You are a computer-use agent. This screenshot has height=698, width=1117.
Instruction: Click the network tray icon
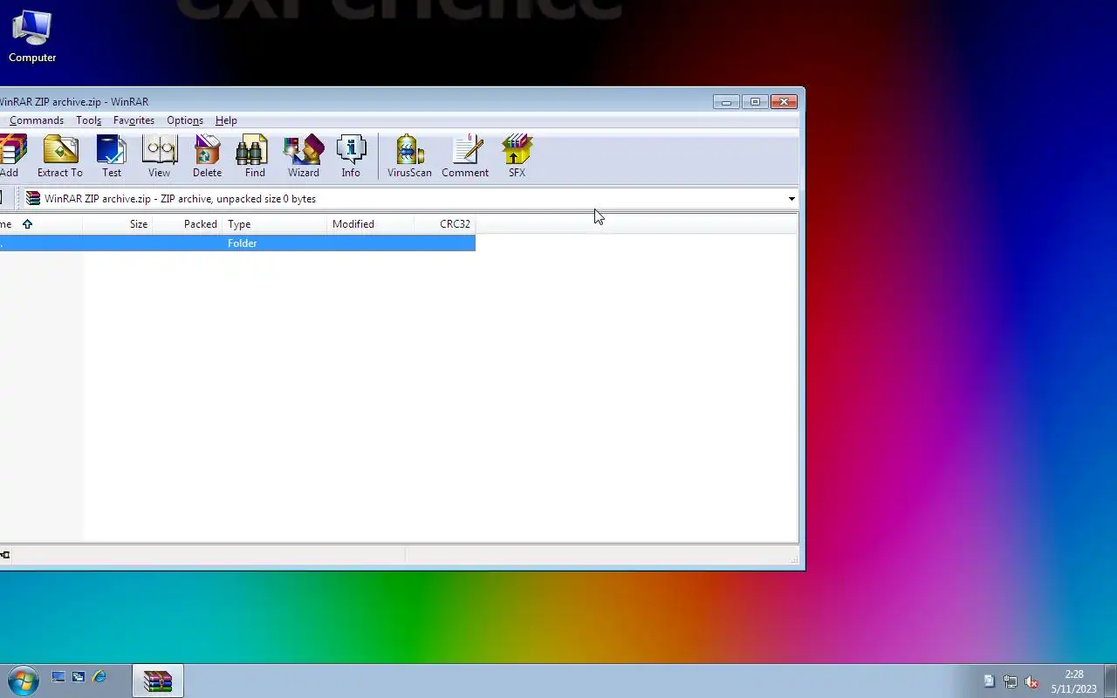[x=1011, y=681]
